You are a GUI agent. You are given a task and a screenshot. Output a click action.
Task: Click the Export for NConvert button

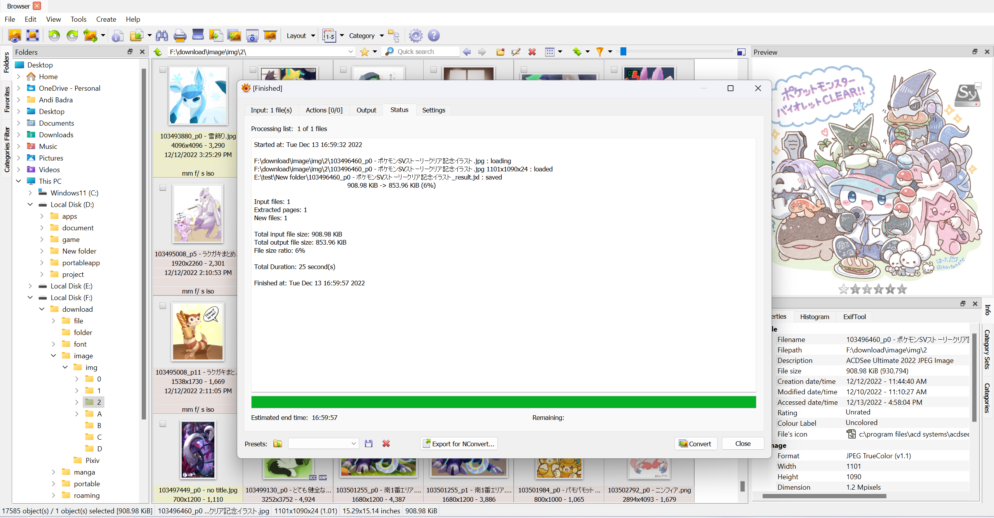(459, 444)
